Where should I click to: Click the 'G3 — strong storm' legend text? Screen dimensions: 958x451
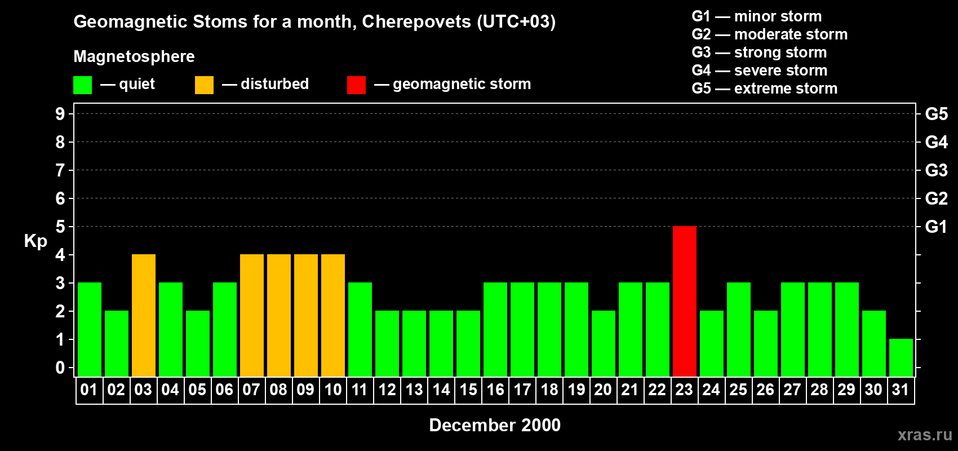click(x=759, y=52)
